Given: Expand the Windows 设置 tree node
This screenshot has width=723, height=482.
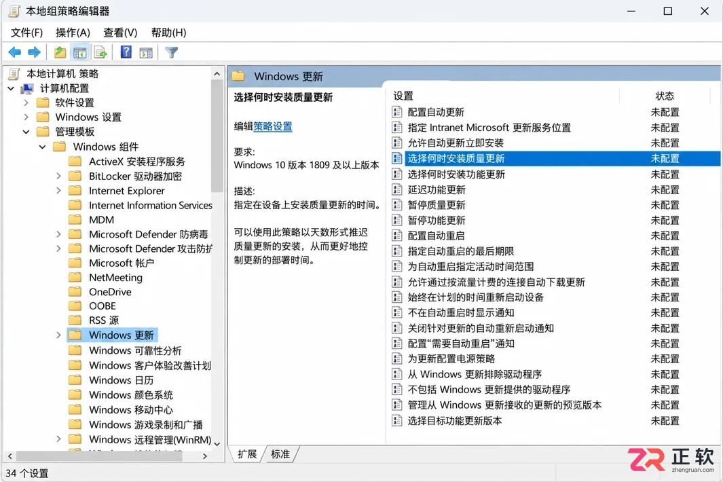Looking at the screenshot, I should (x=26, y=117).
